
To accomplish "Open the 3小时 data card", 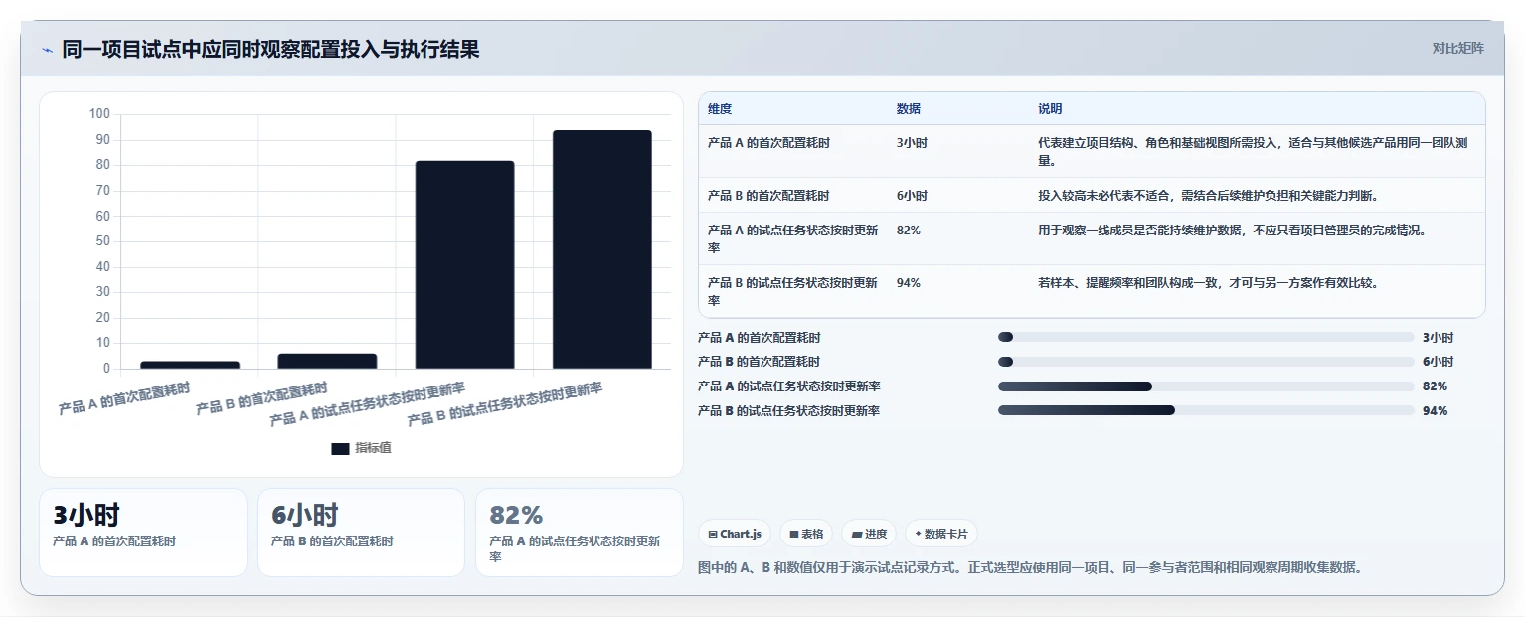I will [x=143, y=533].
